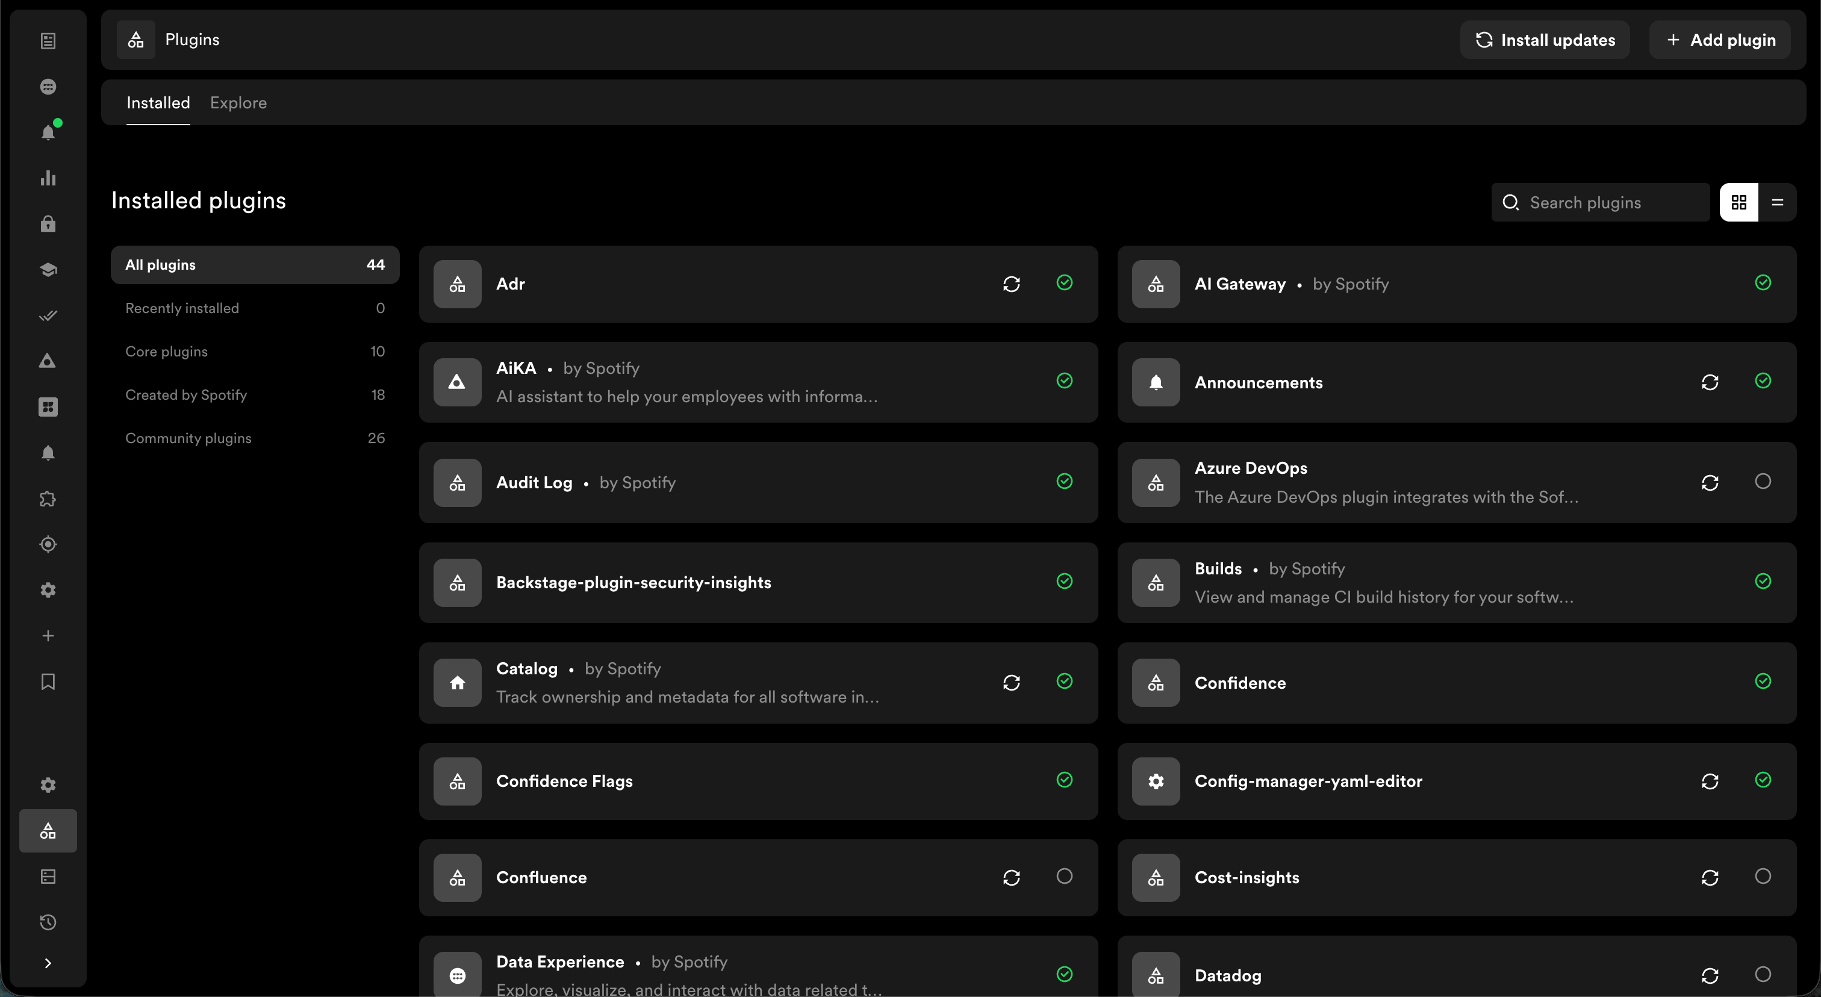Viewport: 1821px width, 997px height.
Task: Click the Install updates button
Action: coord(1545,40)
